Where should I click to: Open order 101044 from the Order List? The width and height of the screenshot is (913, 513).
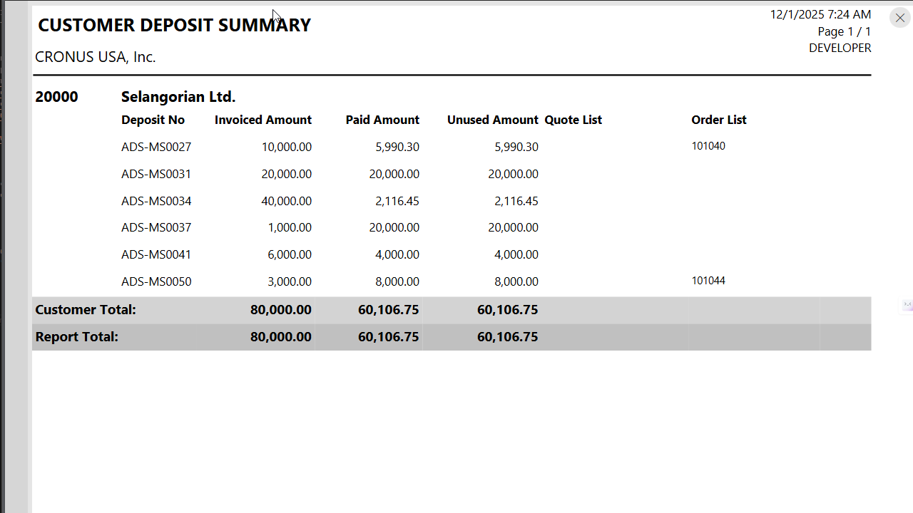coord(708,280)
